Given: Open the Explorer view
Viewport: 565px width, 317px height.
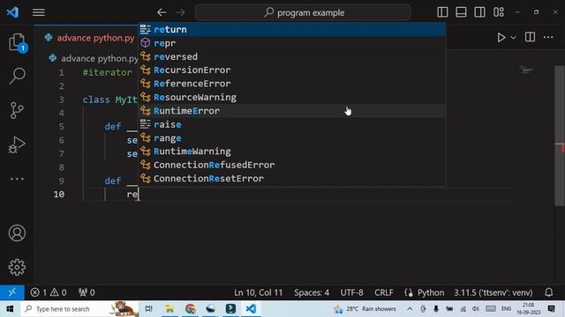Looking at the screenshot, I should pos(17,42).
